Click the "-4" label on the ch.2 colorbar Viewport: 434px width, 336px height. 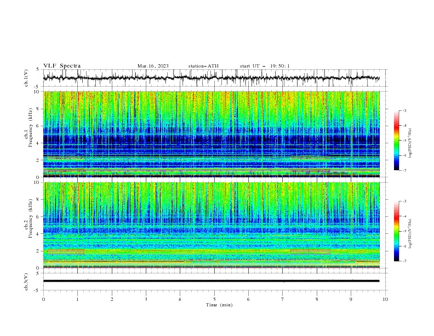click(x=404, y=216)
